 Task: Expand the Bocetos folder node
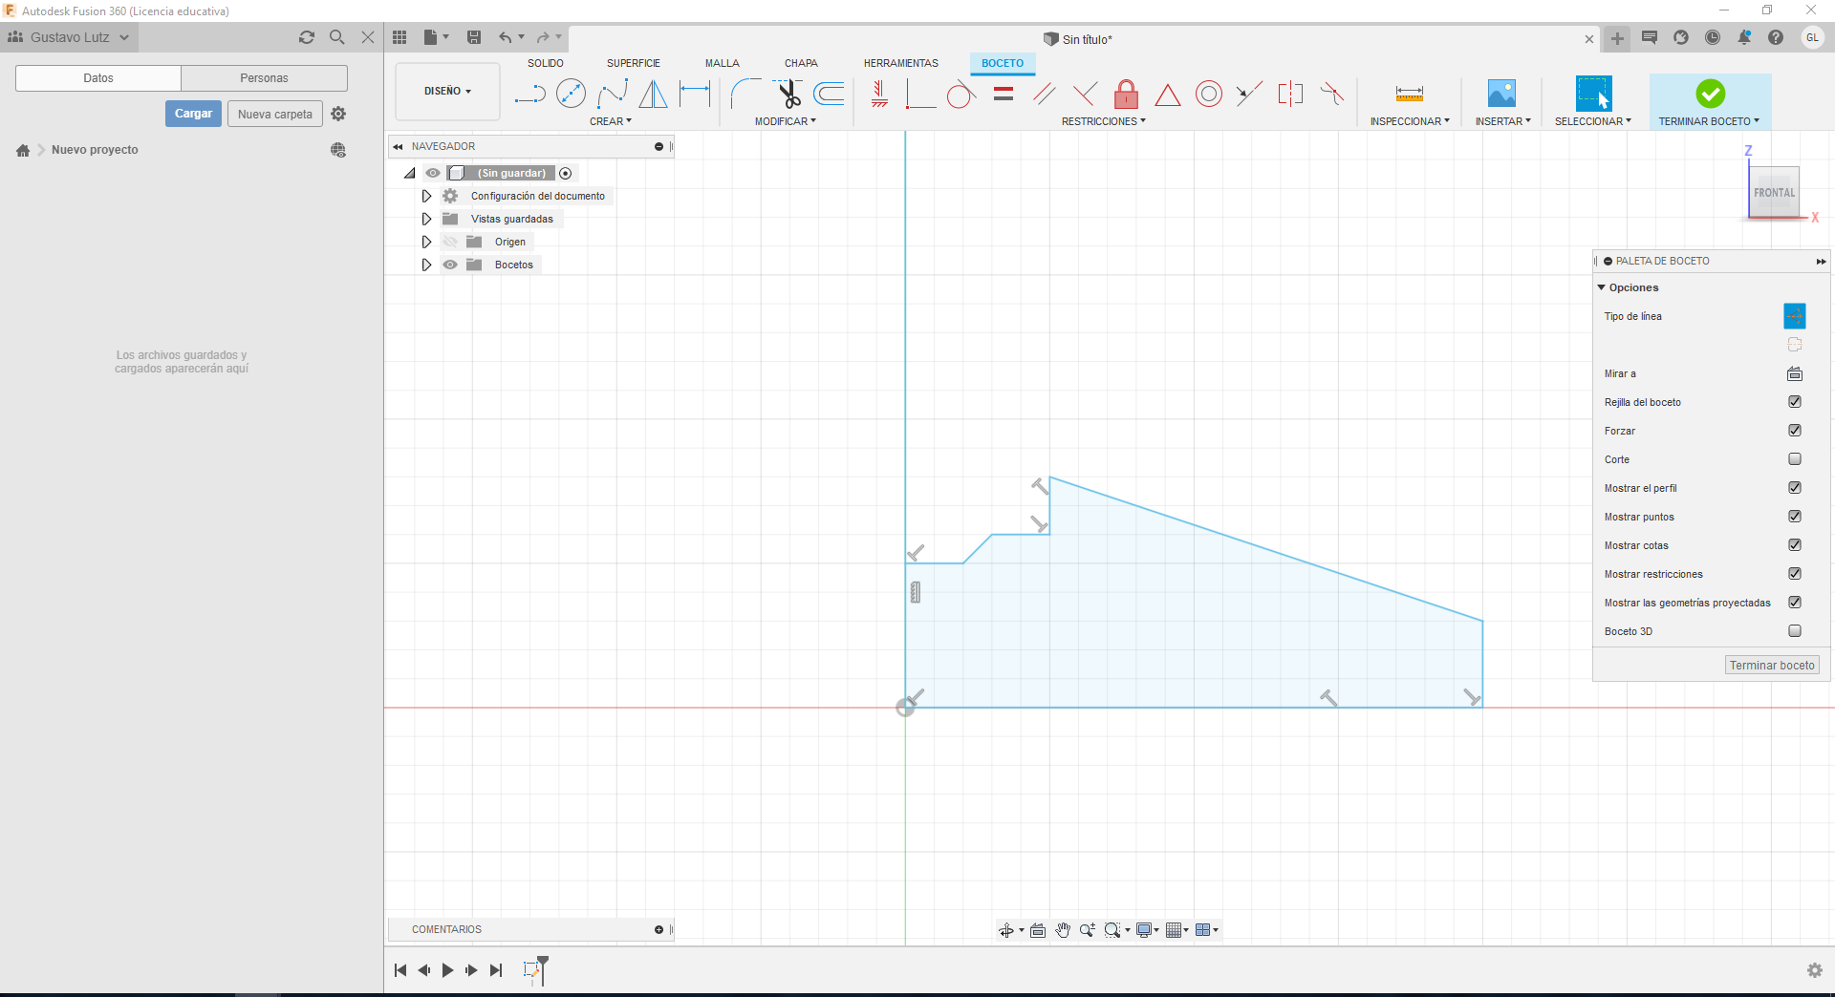(x=426, y=265)
